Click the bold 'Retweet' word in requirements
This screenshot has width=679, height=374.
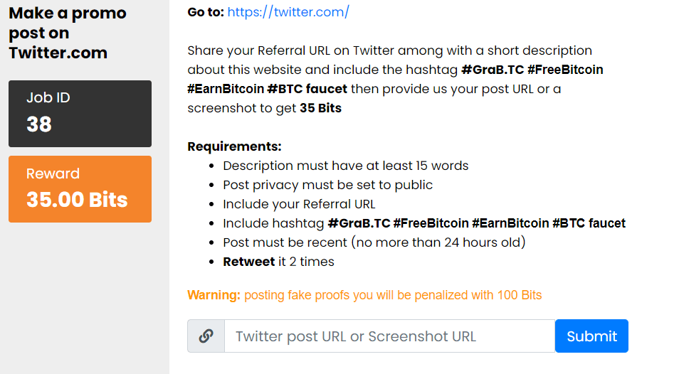(248, 262)
